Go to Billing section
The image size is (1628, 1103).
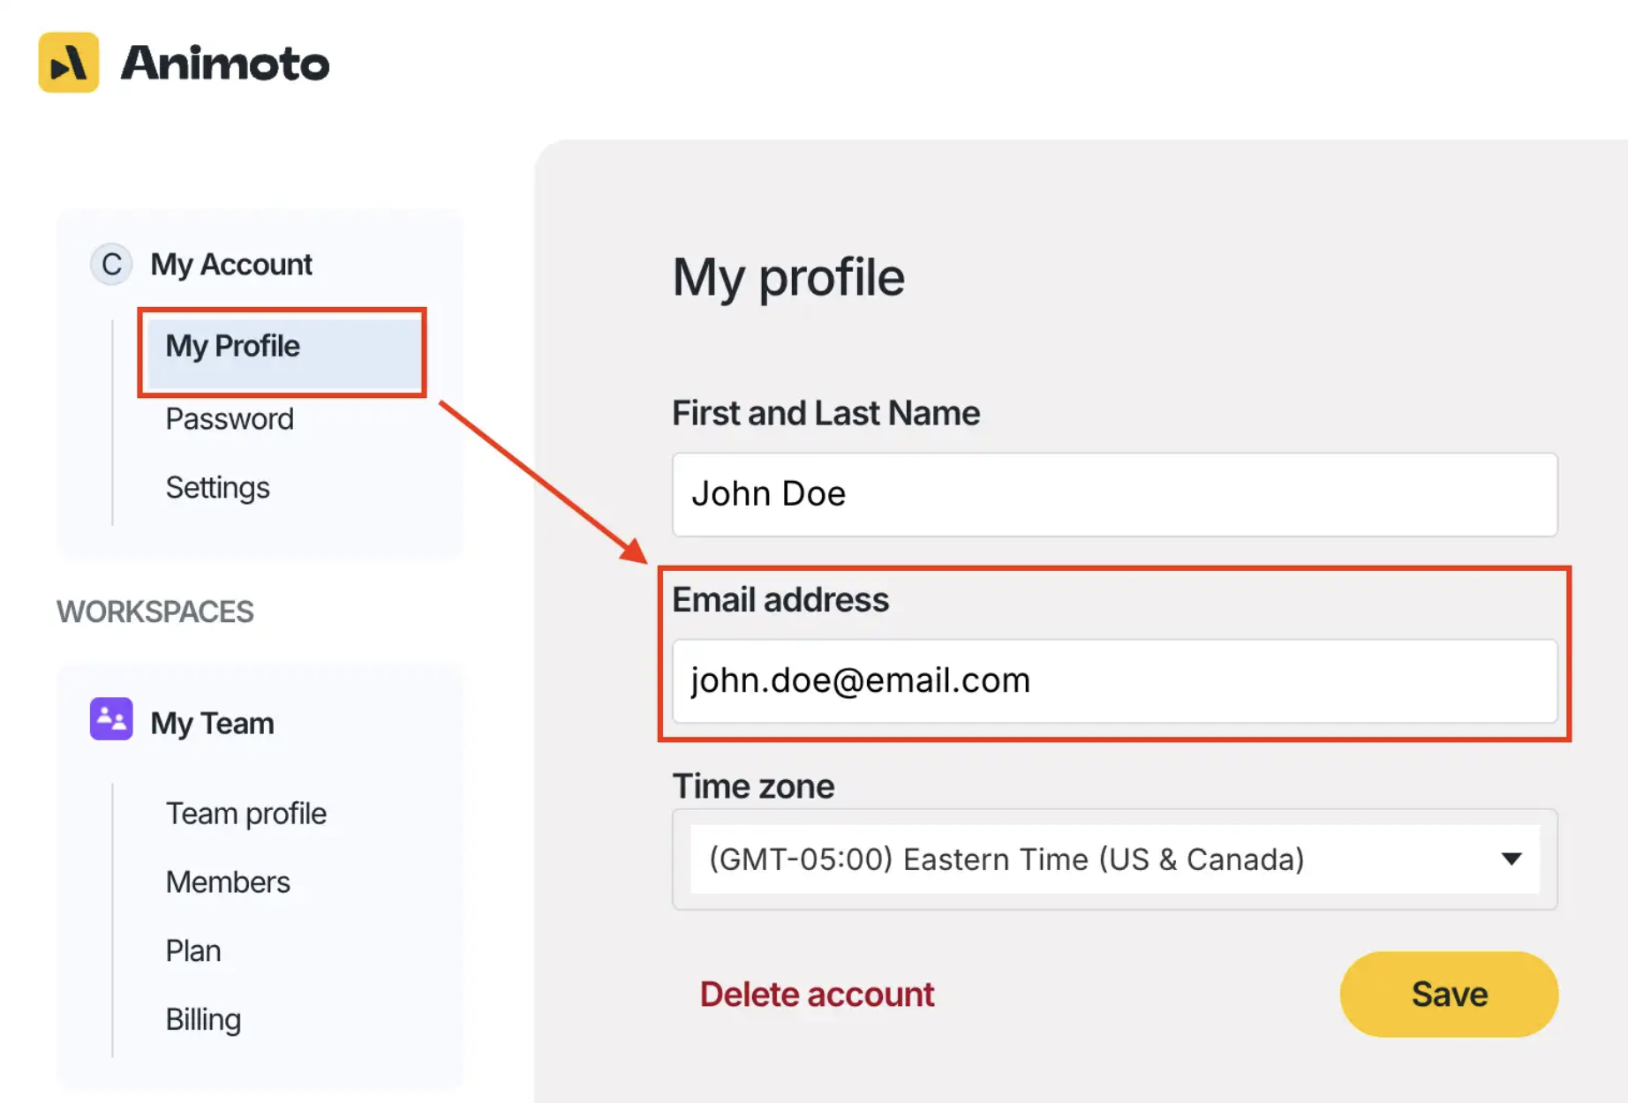203,1019
